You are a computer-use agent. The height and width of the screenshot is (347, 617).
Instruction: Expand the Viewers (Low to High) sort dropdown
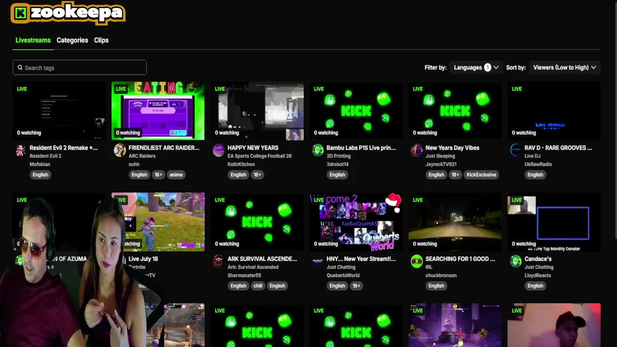[x=564, y=67]
